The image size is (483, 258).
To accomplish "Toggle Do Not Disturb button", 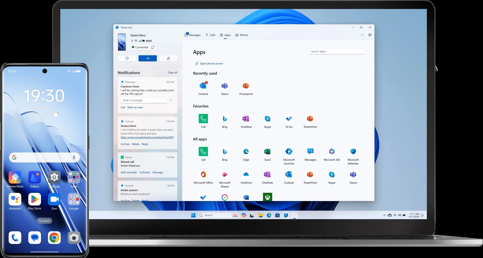I will point(127,58).
